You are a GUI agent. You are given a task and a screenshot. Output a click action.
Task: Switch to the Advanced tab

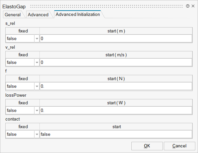point(38,15)
